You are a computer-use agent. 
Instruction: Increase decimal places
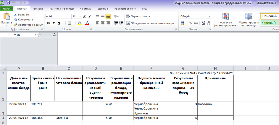[204, 23]
